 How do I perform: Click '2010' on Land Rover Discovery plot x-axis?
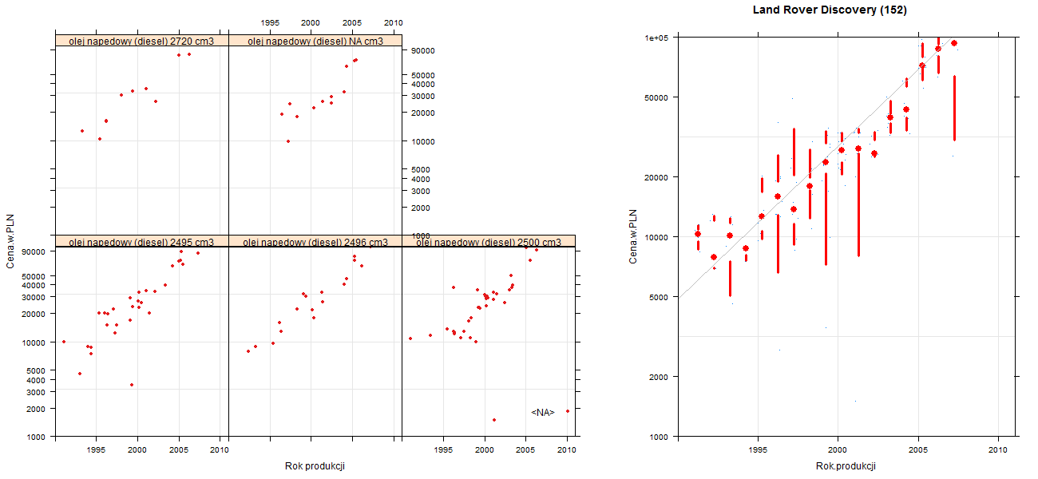coord(999,450)
